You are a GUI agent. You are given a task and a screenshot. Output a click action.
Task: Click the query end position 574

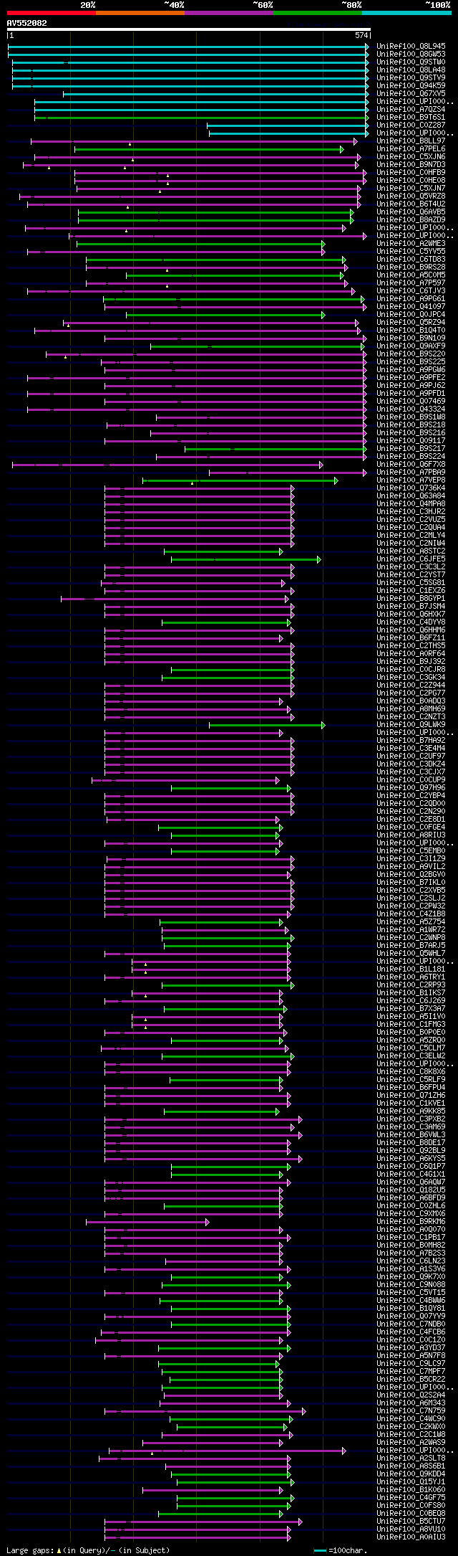point(361,35)
